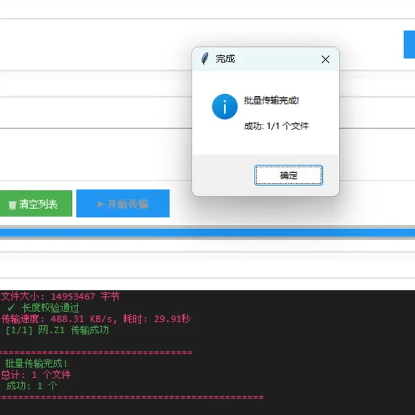Select log line 长度校验通过
The image size is (415, 415).
[44, 308]
